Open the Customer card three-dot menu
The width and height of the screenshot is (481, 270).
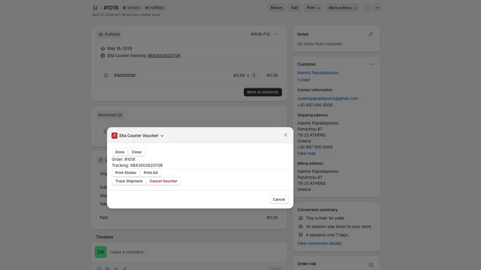372,64
